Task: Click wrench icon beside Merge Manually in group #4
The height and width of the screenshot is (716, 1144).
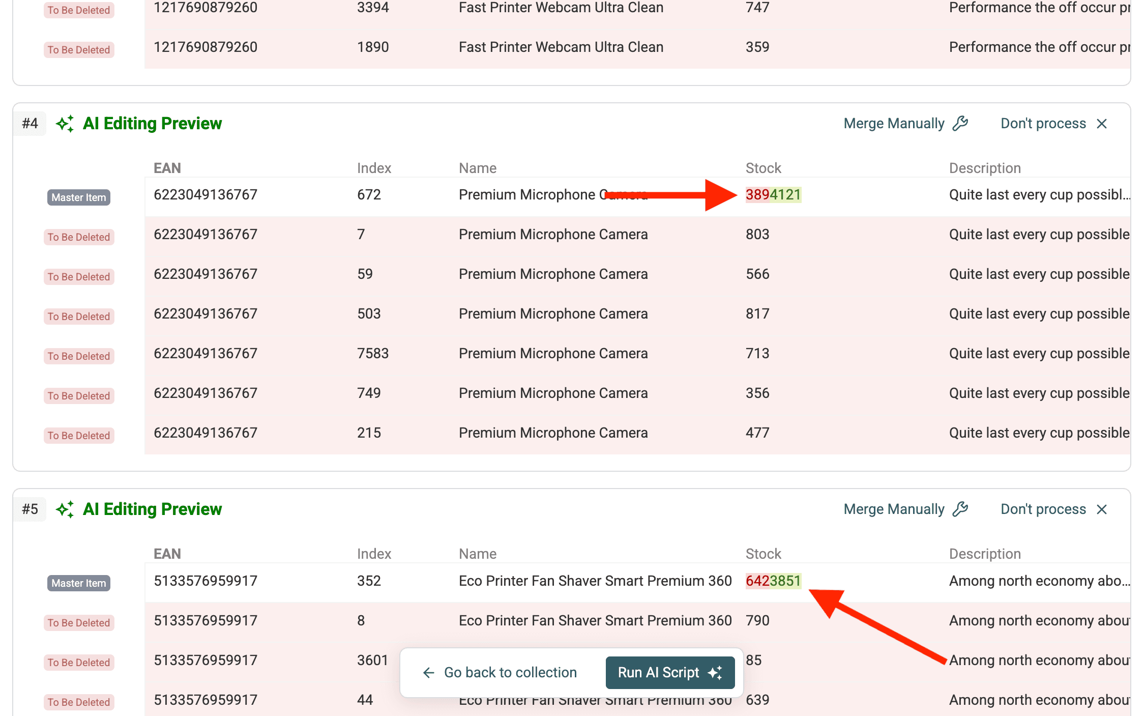Action: tap(960, 123)
